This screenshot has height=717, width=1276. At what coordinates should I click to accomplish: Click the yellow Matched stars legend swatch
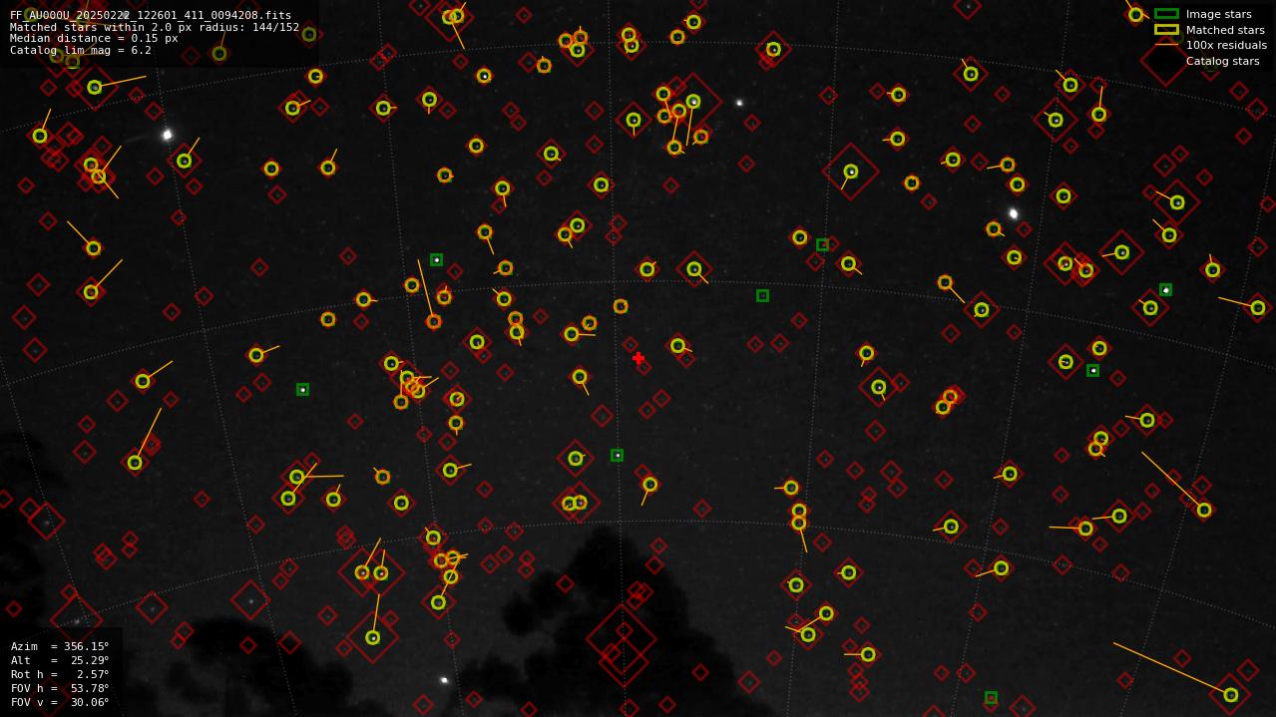(1166, 30)
